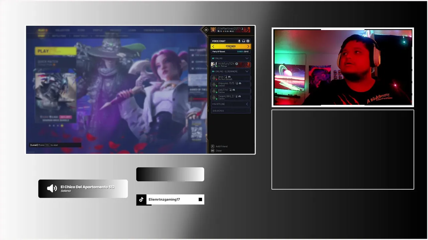Click the platform icon beside mauyes 1515
Image resolution: width=428 pixels, height=240 pixels.
236,83
